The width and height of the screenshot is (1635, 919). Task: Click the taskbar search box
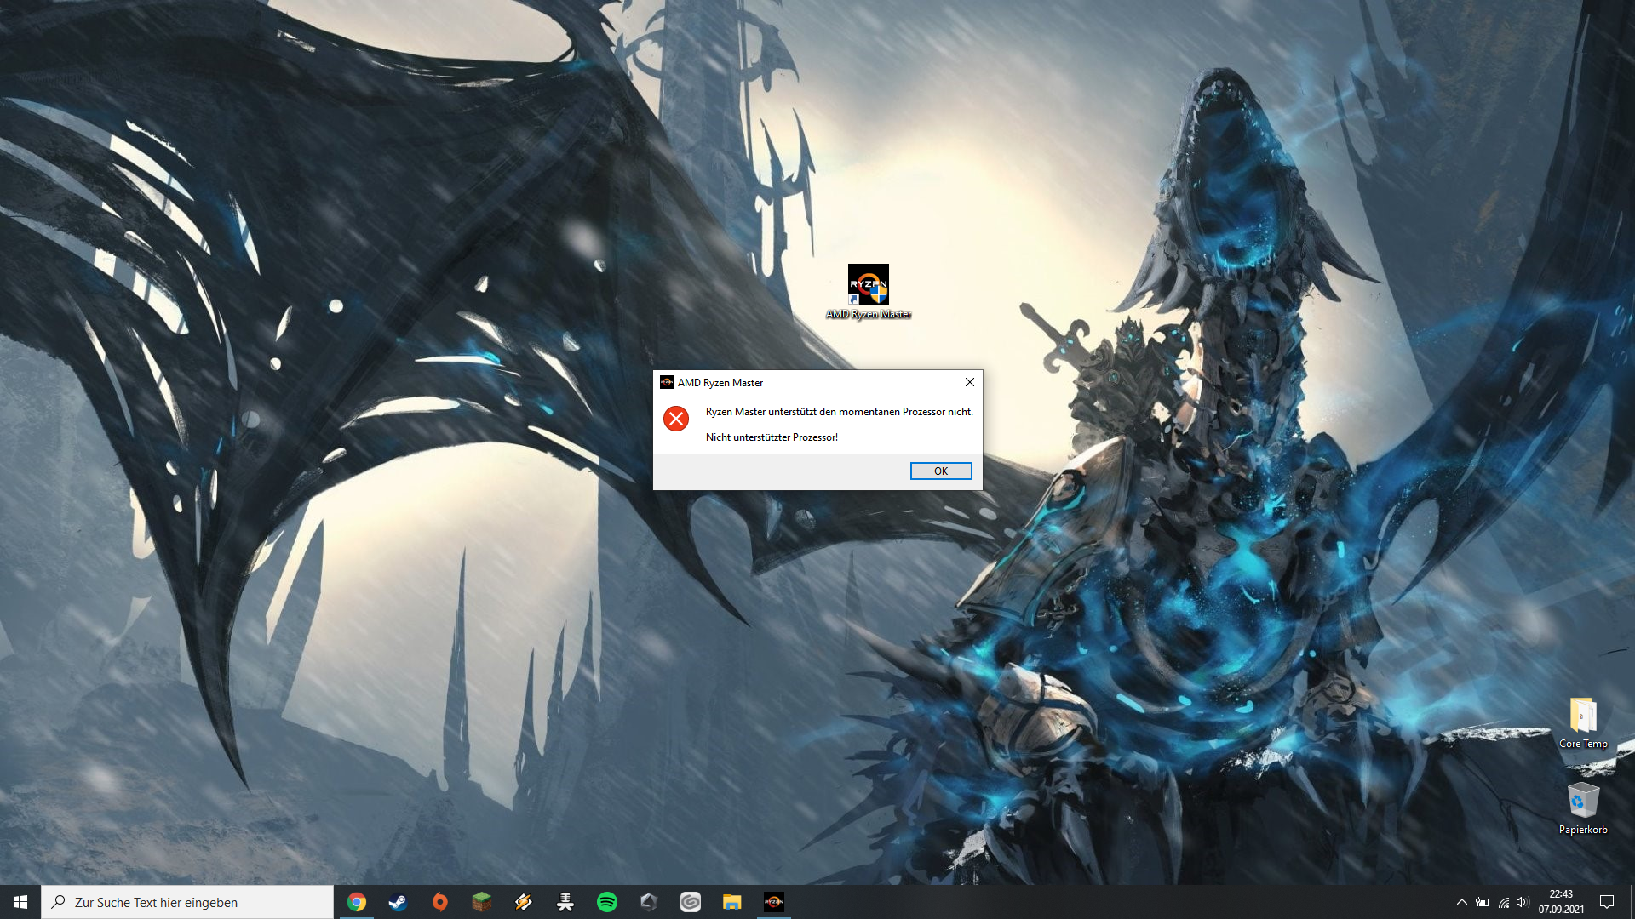(187, 902)
